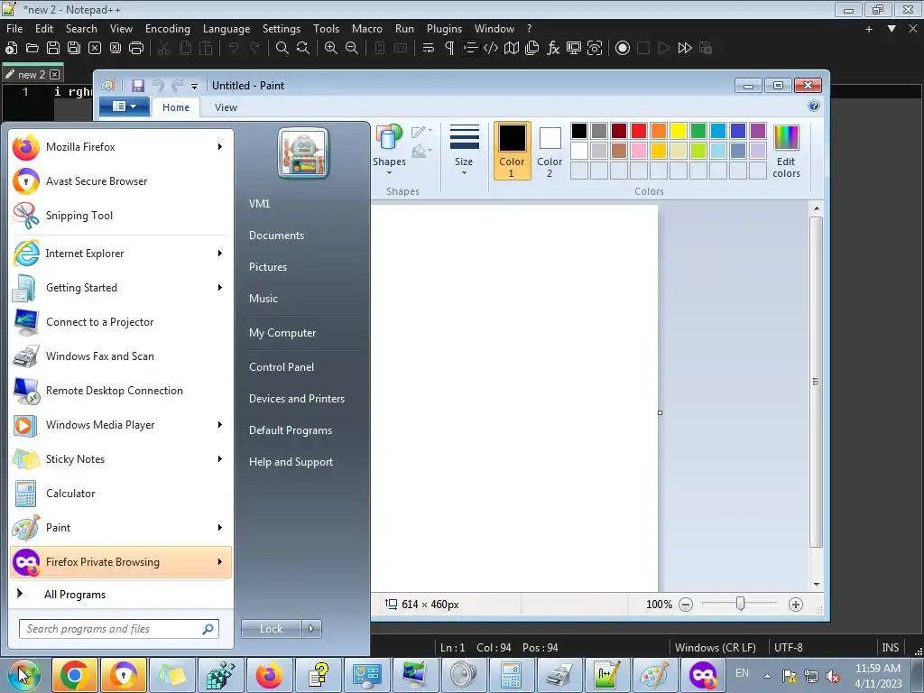Click Google Chrome icon on taskbar
The width and height of the screenshot is (924, 693).
[x=74, y=675]
